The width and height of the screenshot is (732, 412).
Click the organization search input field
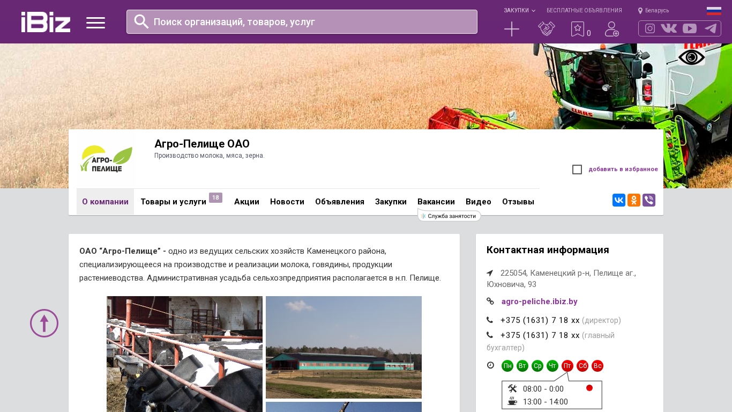(302, 22)
